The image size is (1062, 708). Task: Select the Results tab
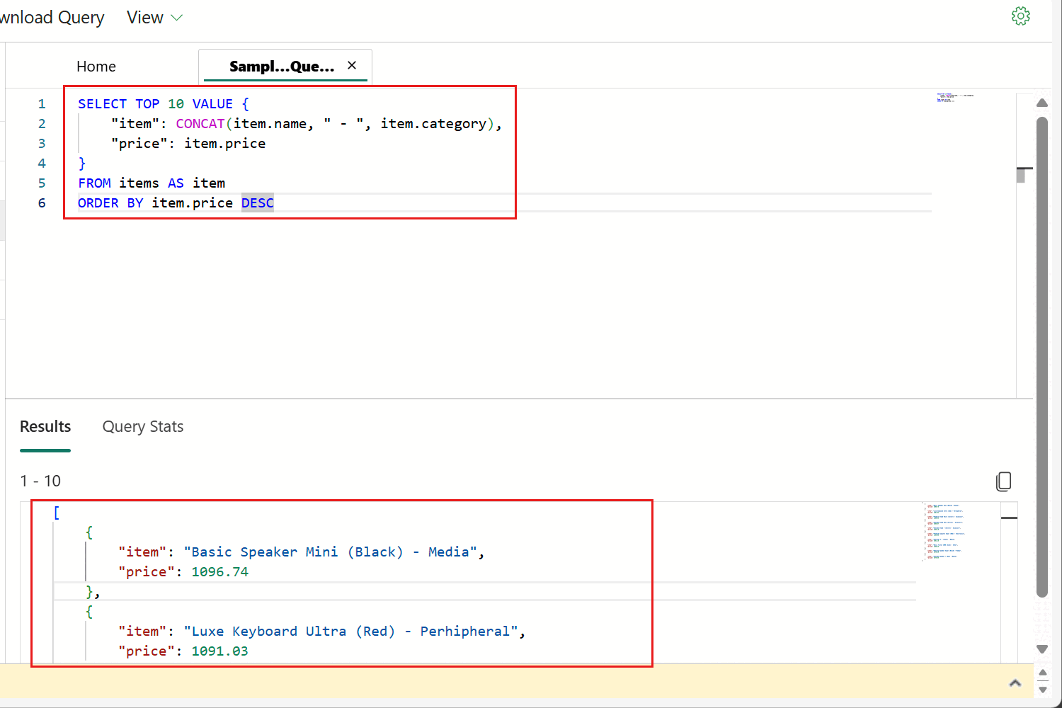pos(45,427)
